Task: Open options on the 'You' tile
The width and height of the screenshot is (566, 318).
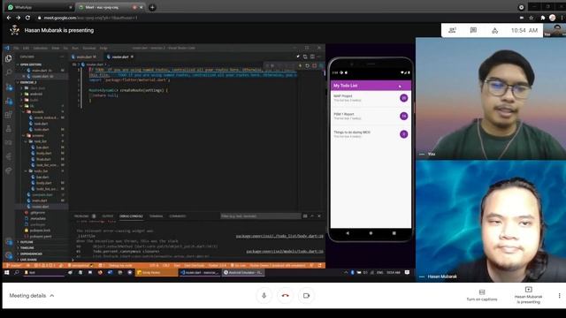Action: click(422, 154)
